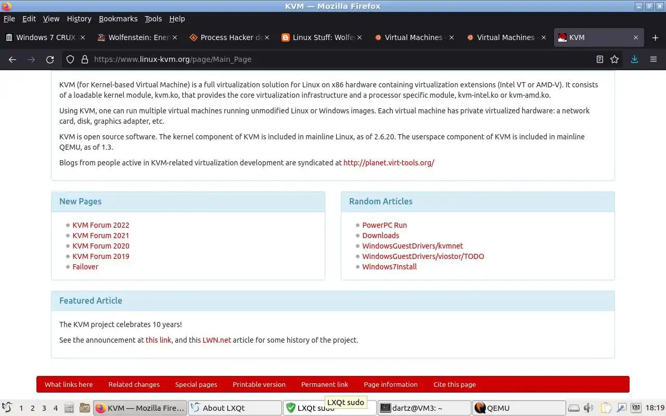Open the Tools menu

pyautogui.click(x=153, y=19)
